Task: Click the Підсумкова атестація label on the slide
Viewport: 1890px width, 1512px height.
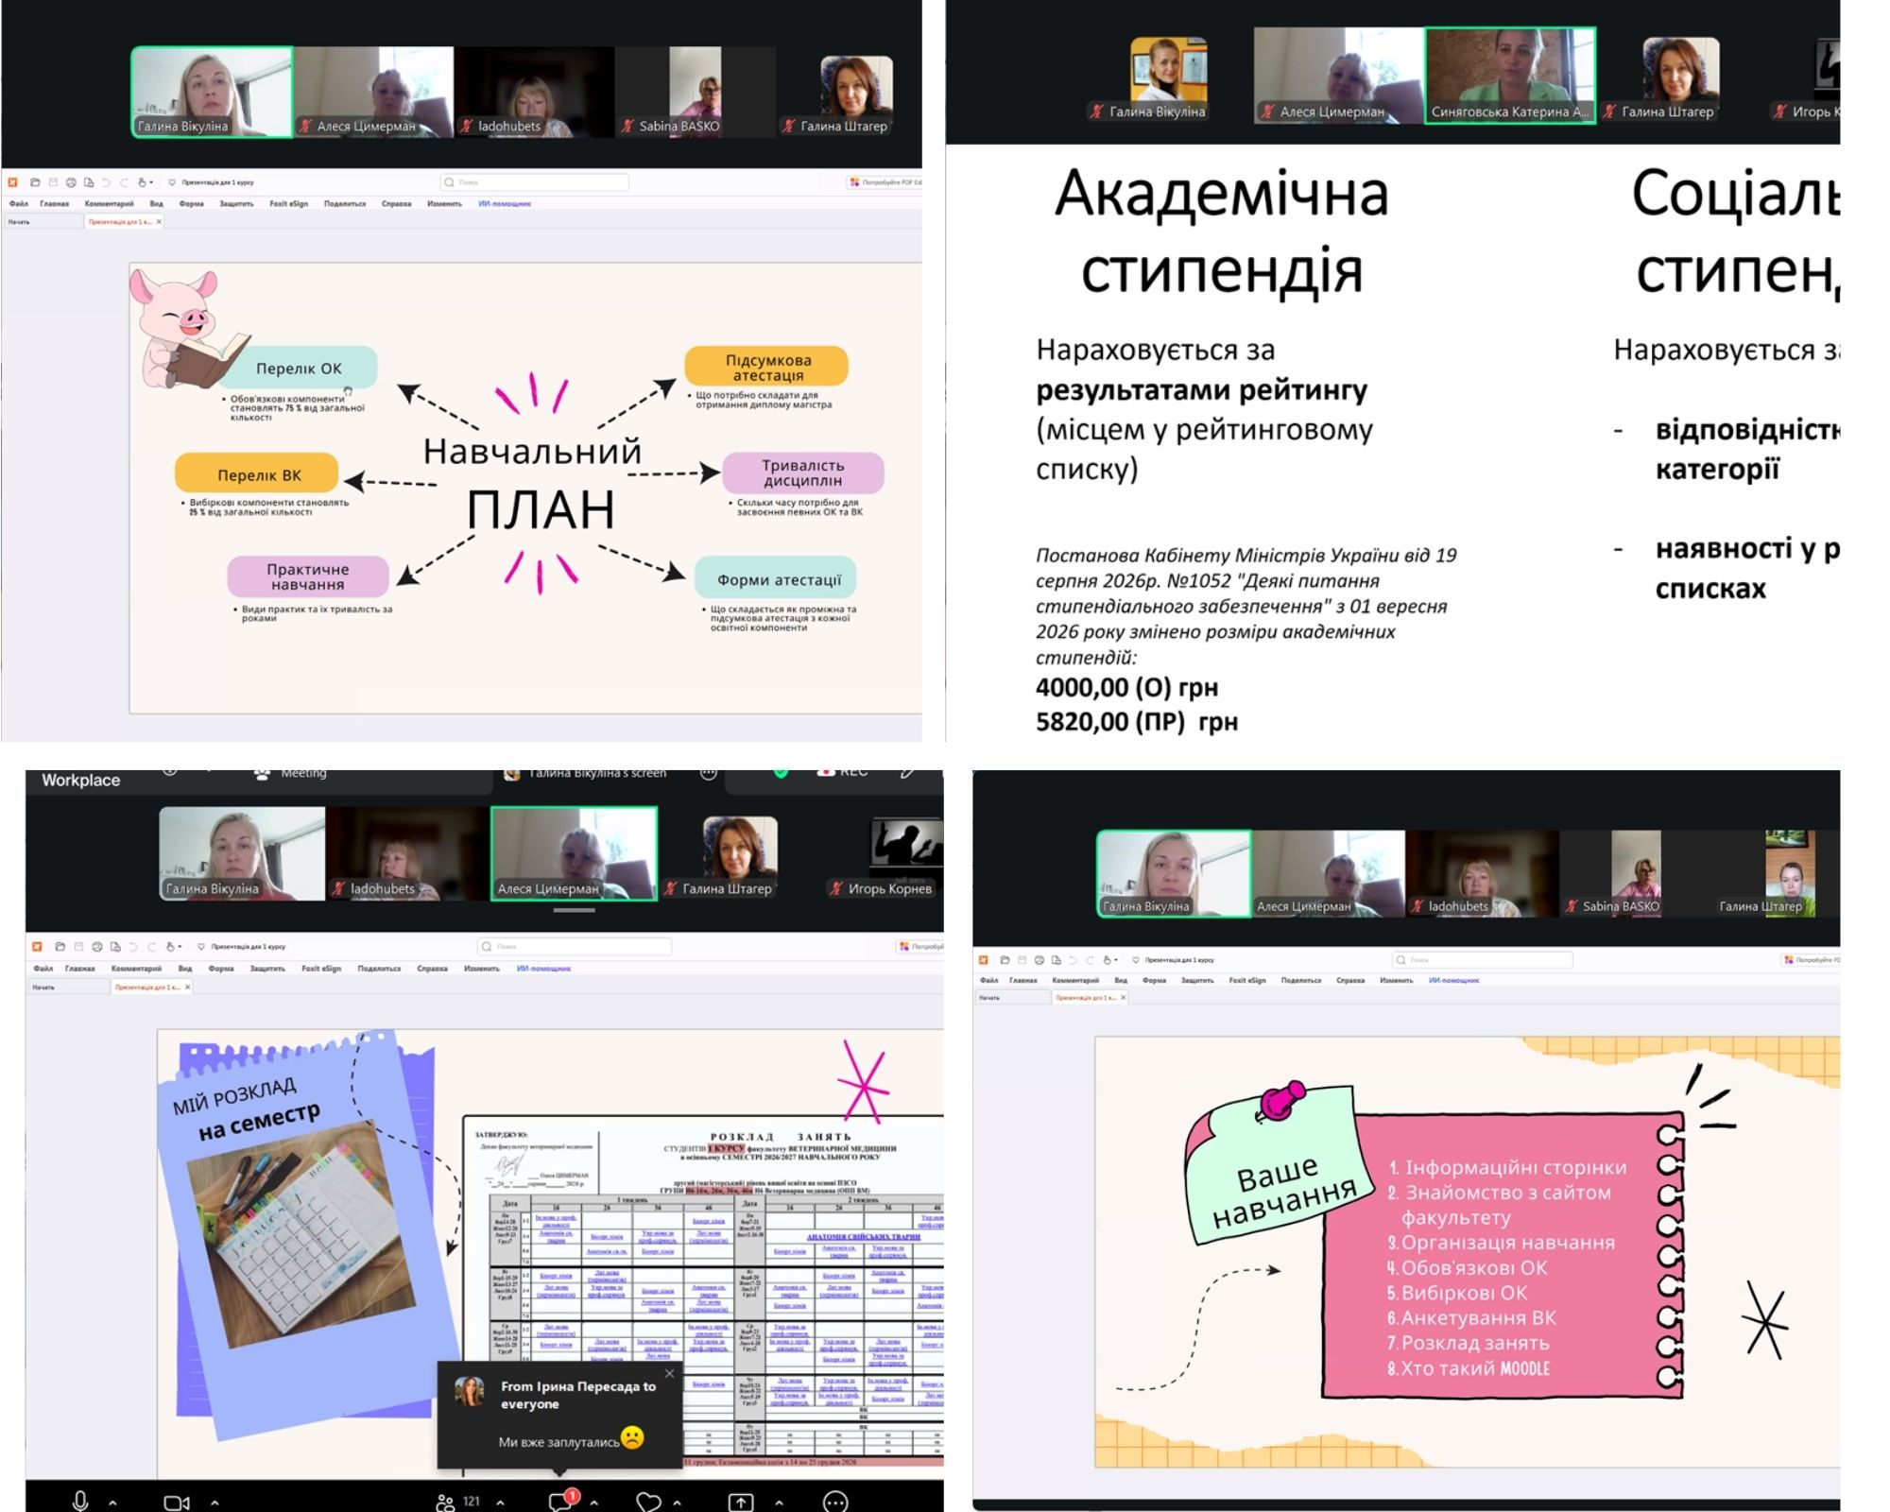Action: click(767, 367)
